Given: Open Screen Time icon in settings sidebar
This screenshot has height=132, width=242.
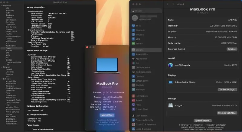Looking at the screenshot, I should [133, 109].
